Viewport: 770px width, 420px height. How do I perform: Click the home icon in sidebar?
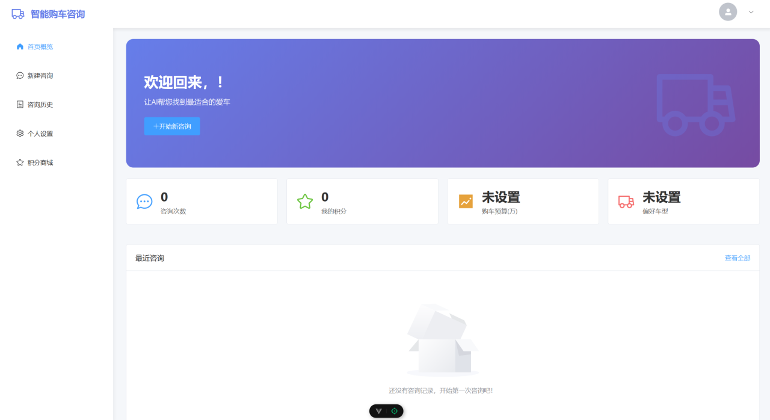click(20, 46)
